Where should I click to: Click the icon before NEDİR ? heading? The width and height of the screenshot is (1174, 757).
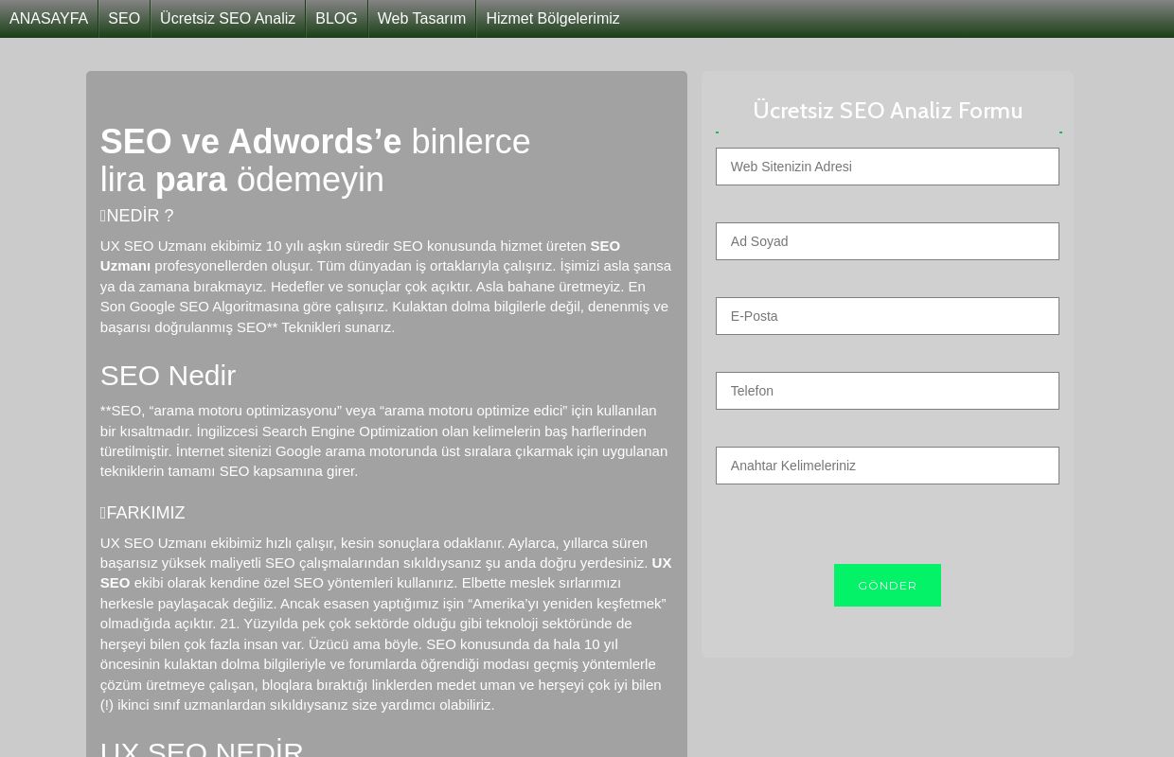[103, 217]
